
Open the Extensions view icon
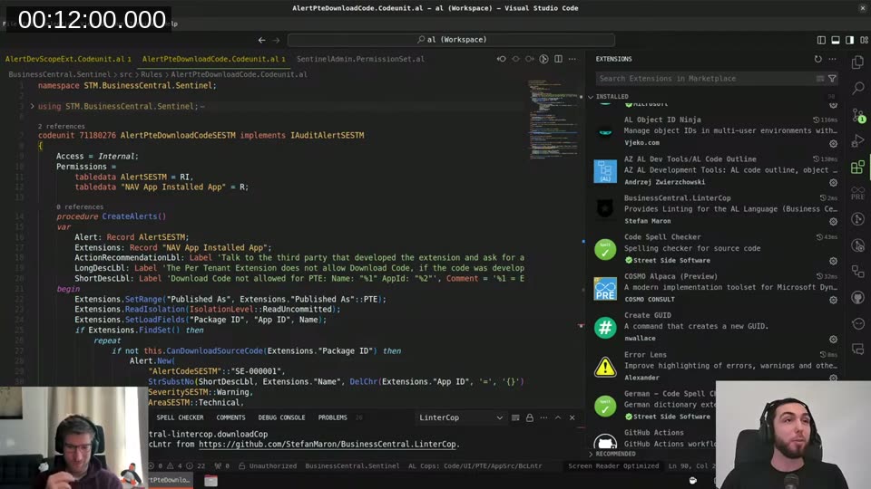point(858,167)
